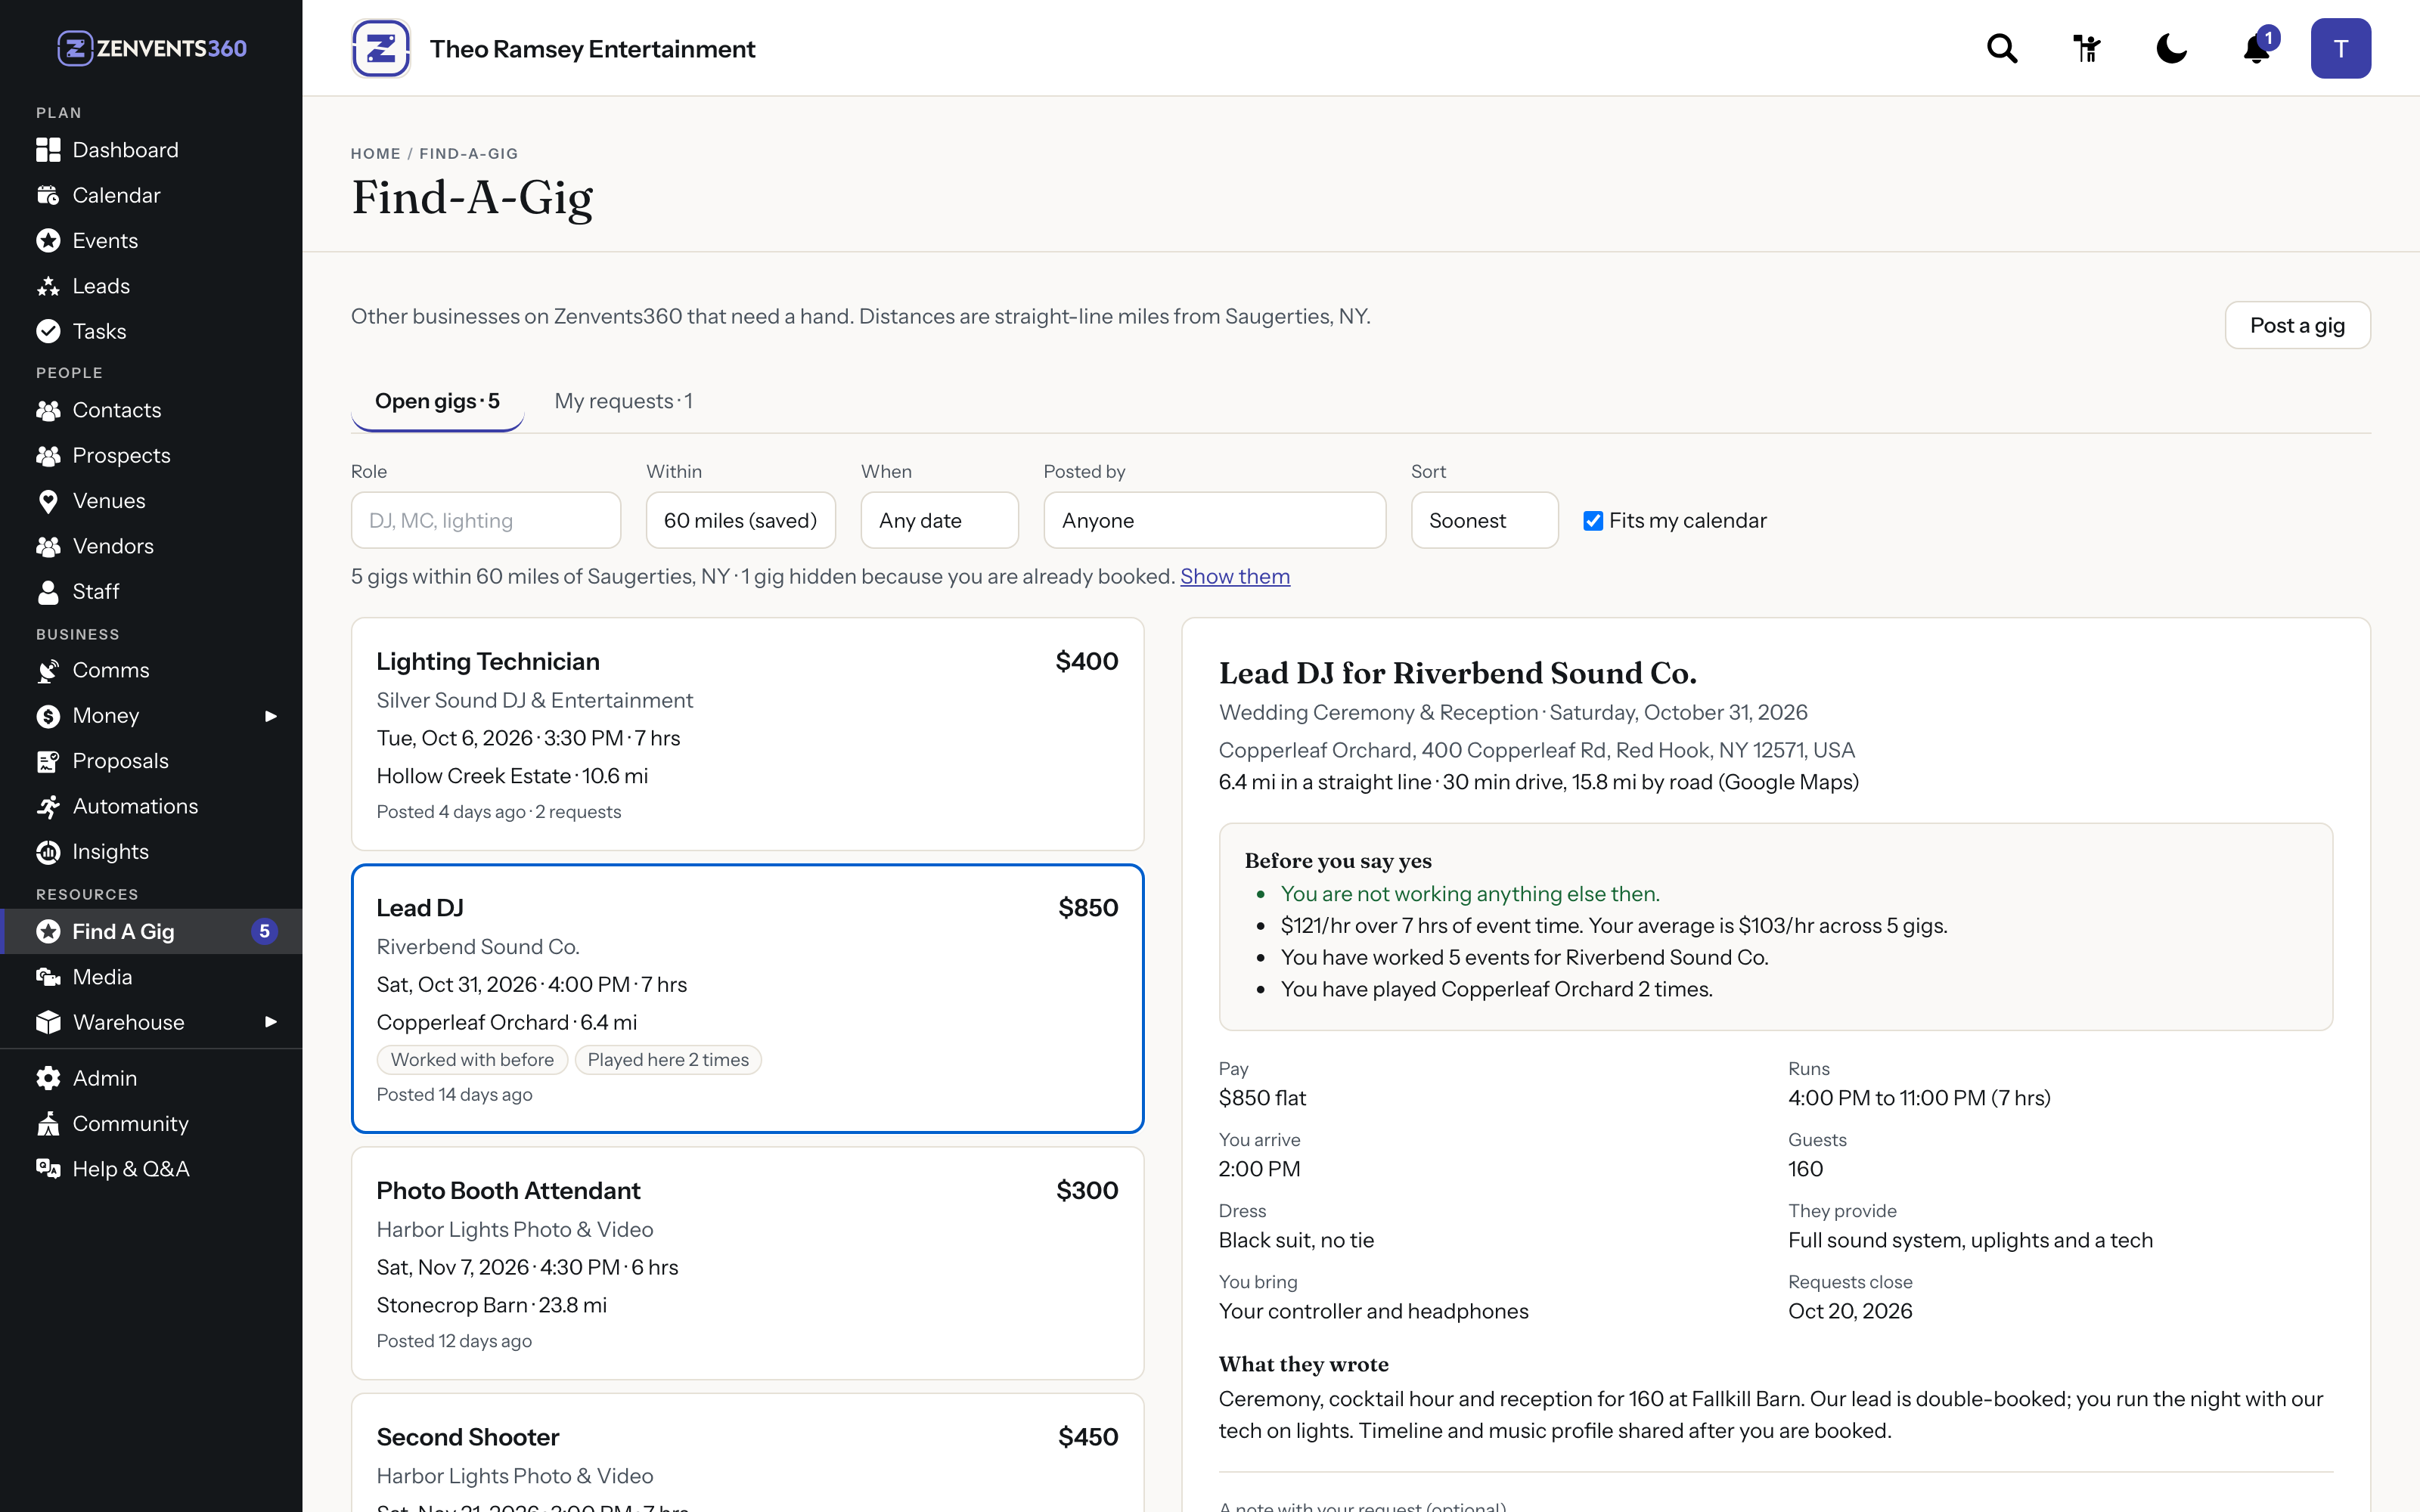Open Admin settings in the sidebar
The height and width of the screenshot is (1512, 2420).
tap(151, 1078)
